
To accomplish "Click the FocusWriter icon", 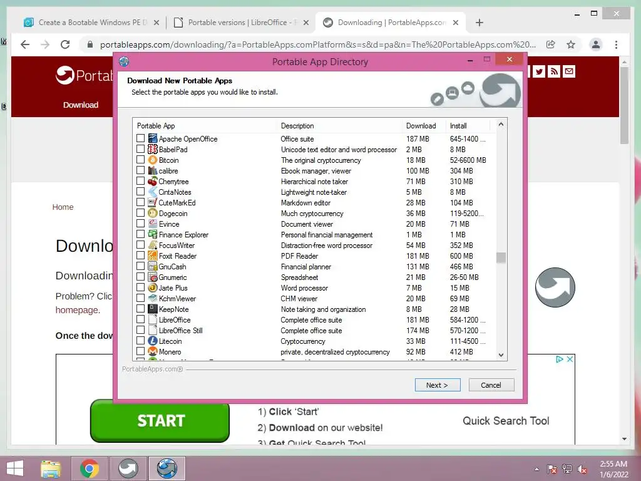I will coord(153,245).
